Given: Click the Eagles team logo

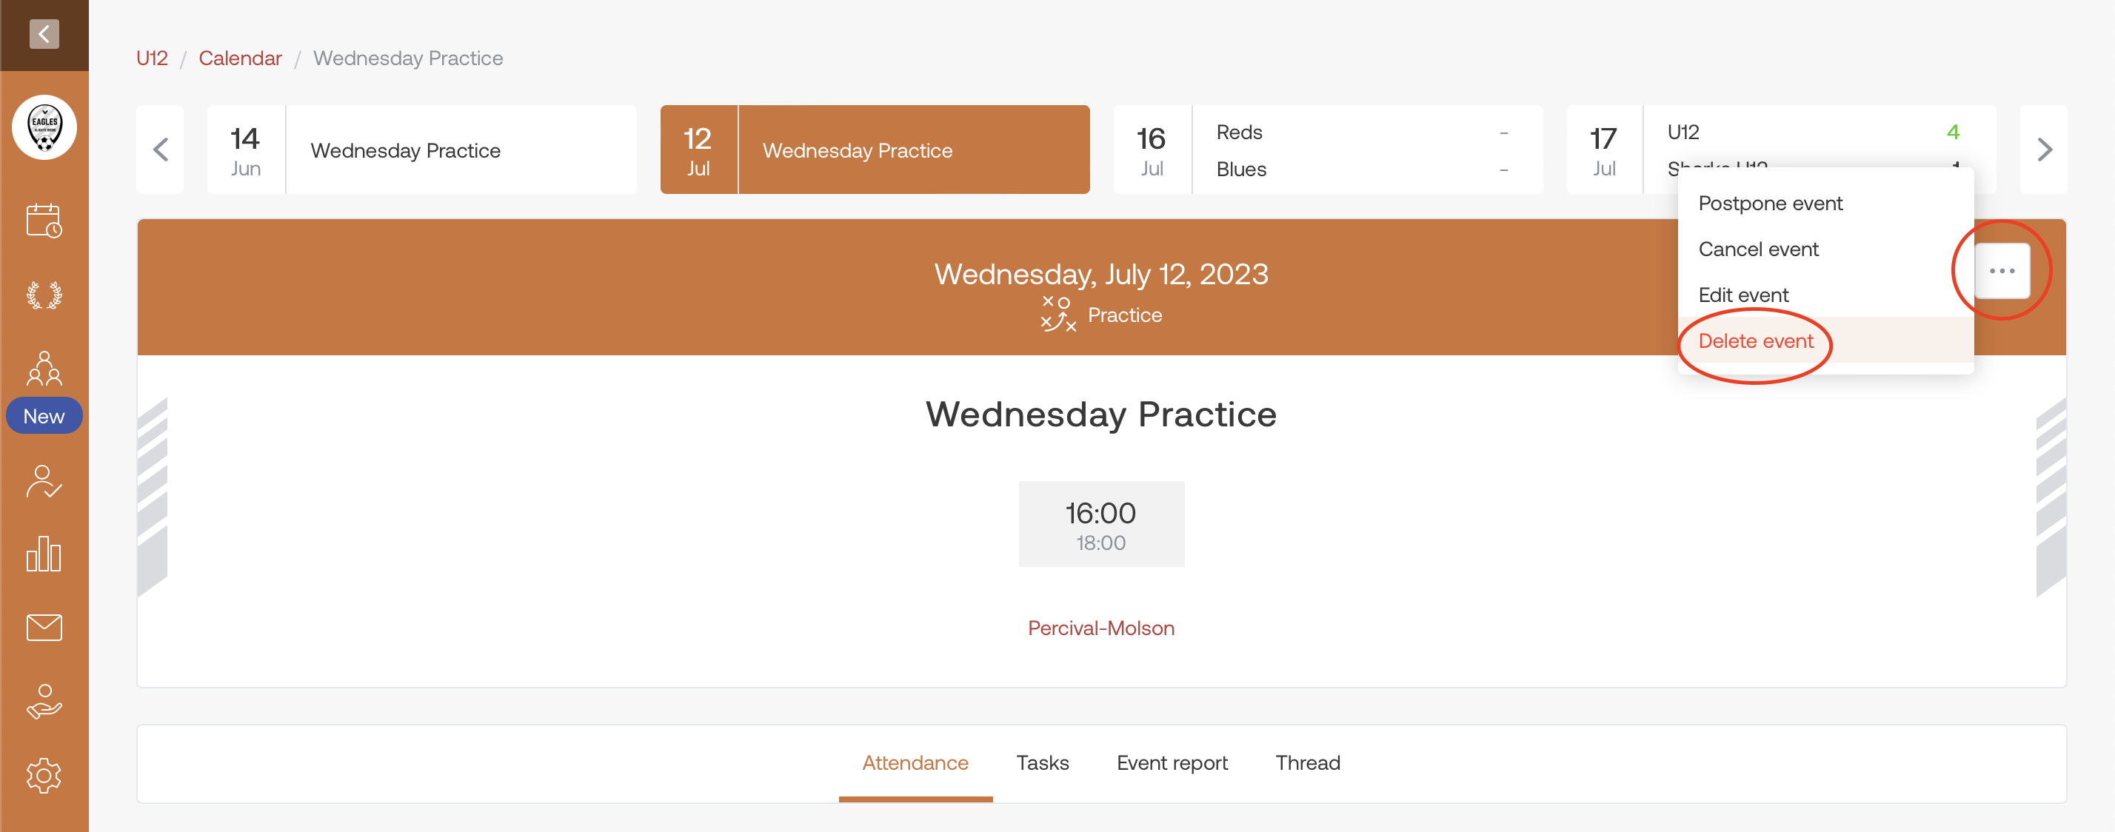Looking at the screenshot, I should [44, 127].
